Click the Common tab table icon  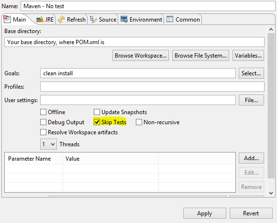point(170,19)
